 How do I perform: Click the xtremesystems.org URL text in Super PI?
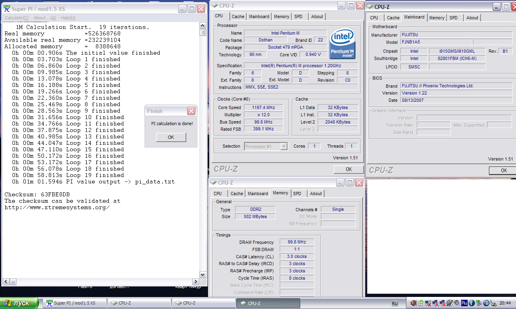coord(57,208)
